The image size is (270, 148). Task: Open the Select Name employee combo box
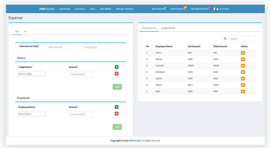(32, 114)
